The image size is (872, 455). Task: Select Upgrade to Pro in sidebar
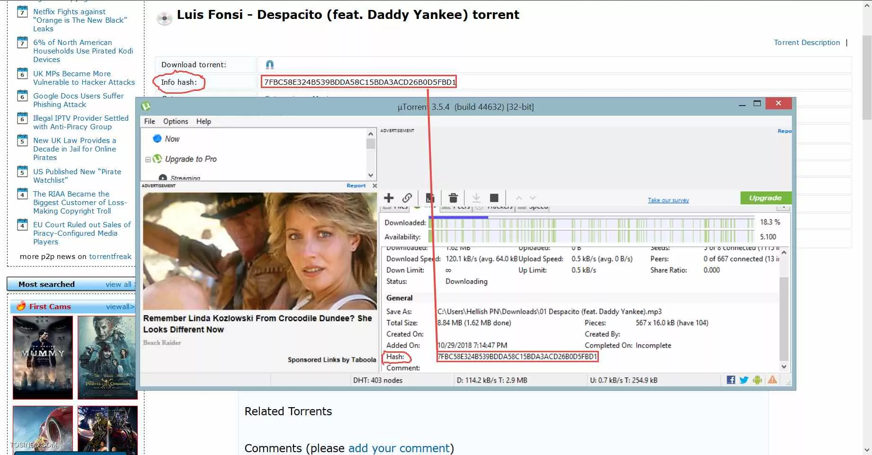point(191,159)
